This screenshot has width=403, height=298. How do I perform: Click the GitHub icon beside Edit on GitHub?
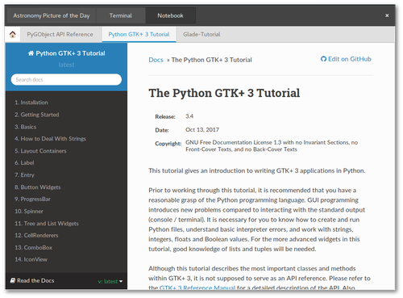pyautogui.click(x=323, y=59)
